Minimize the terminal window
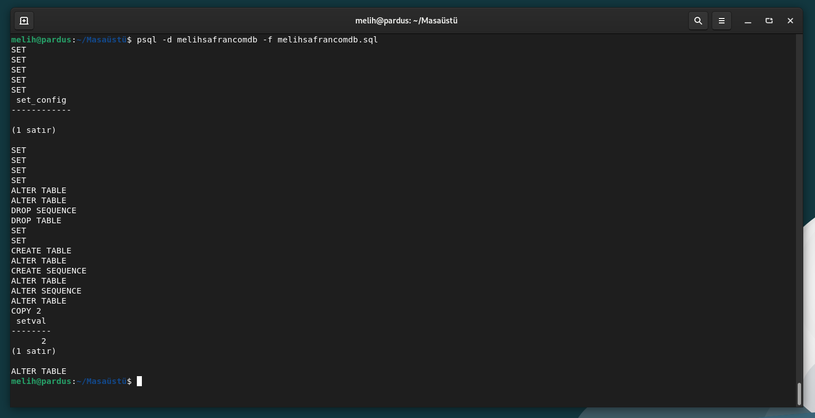The height and width of the screenshot is (418, 815). [x=748, y=21]
